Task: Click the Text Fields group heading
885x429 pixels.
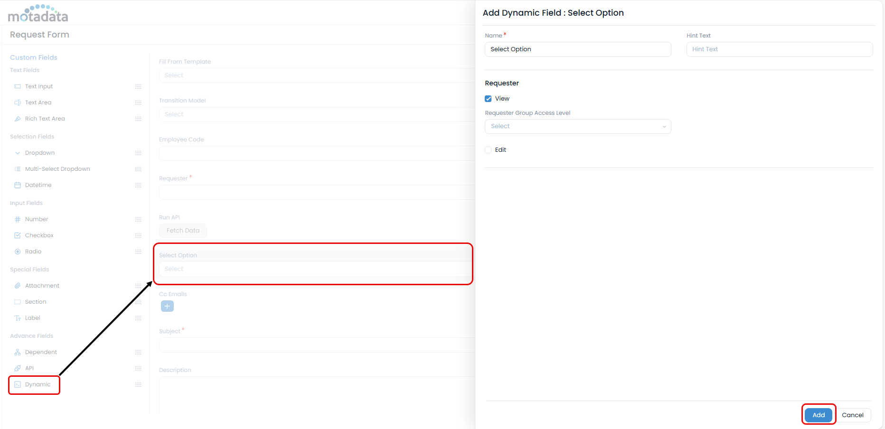Action: pos(25,70)
